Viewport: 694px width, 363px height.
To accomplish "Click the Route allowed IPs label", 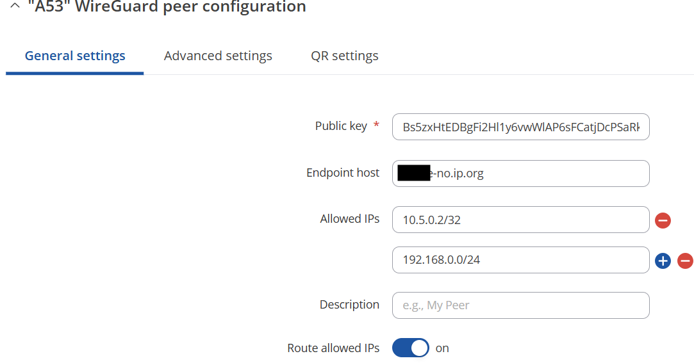I will pos(333,348).
